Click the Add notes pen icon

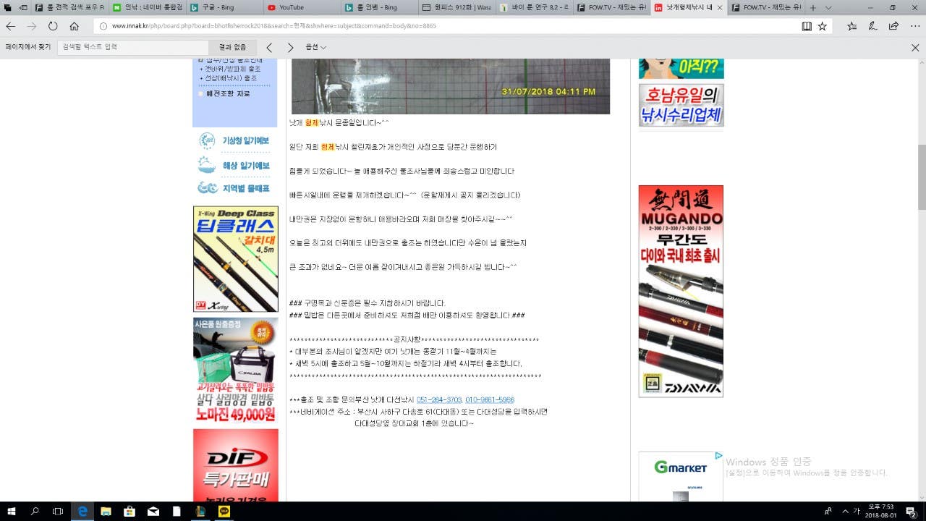click(873, 26)
